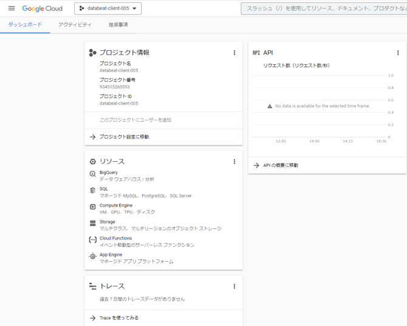407x326 pixels.
Task: Open the databeat-client-005 project selector dropdown
Action: point(108,8)
